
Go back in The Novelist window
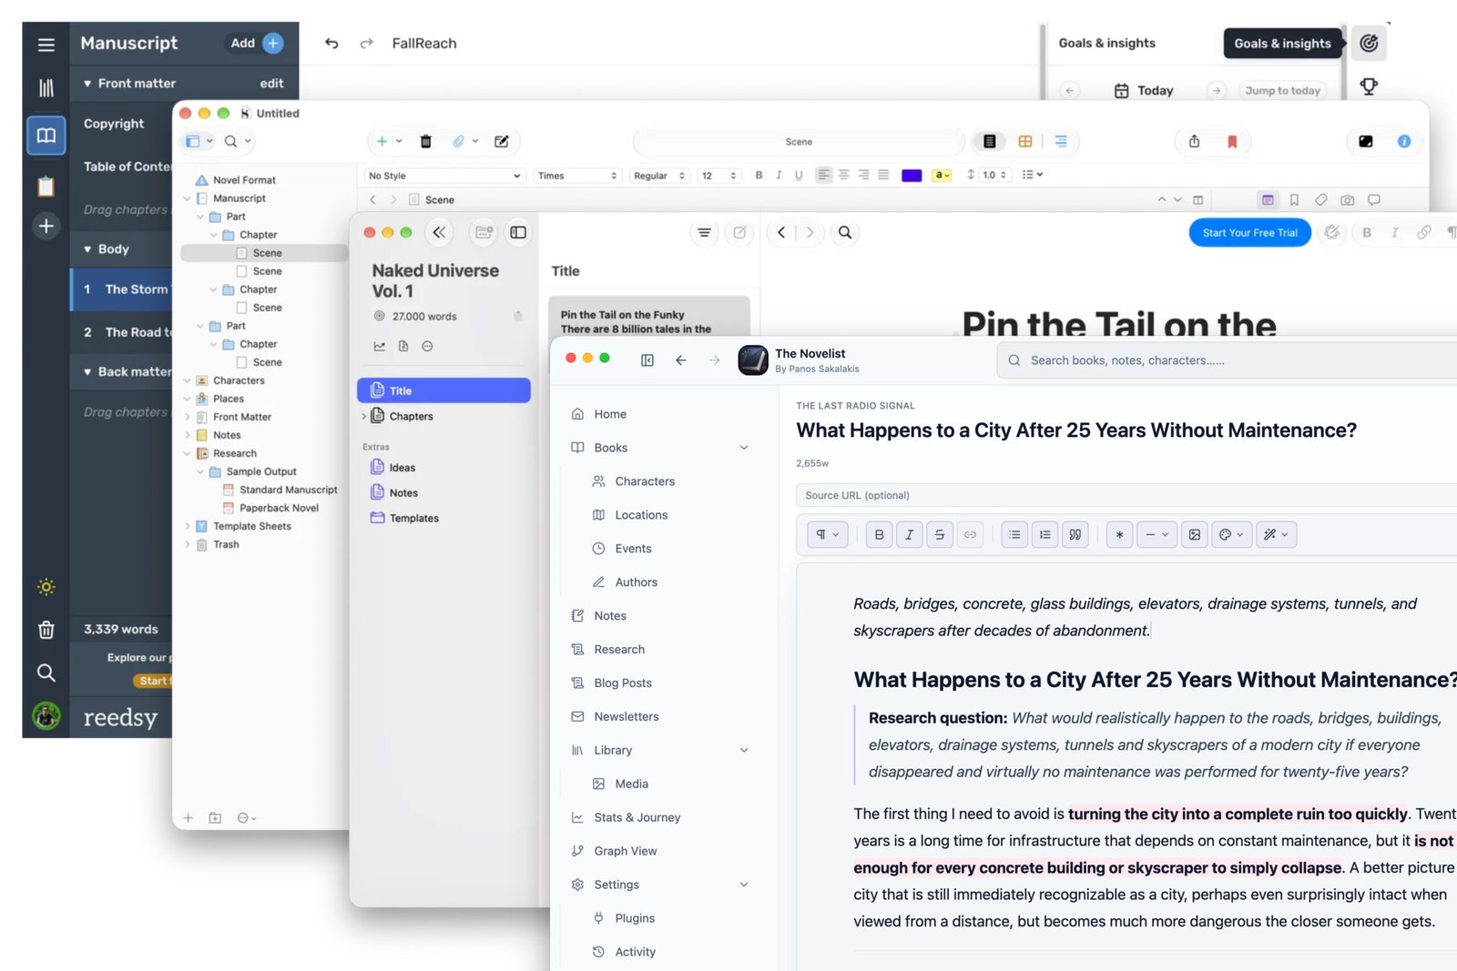680,360
